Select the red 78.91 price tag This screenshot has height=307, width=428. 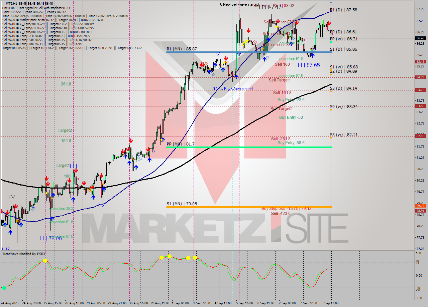(x=420, y=211)
